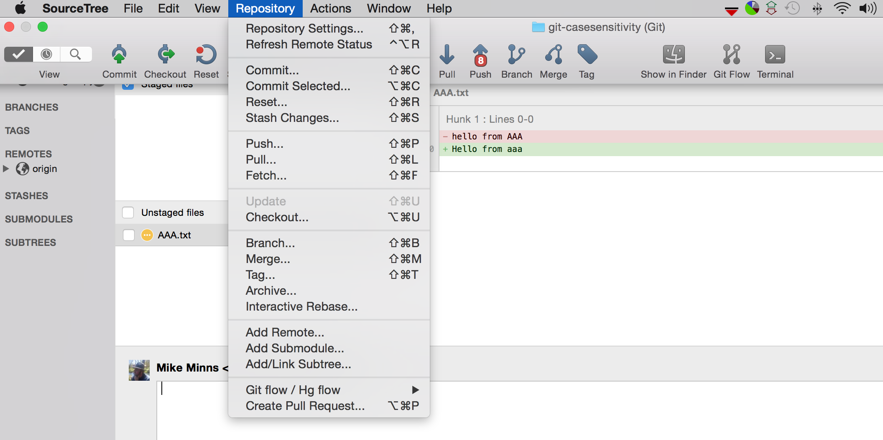883x440 pixels.
Task: Open the Apple menu
Action: (x=20, y=8)
